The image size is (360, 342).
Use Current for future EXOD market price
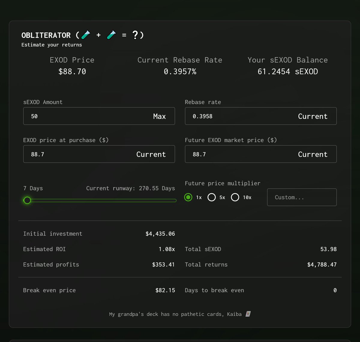[x=313, y=154]
